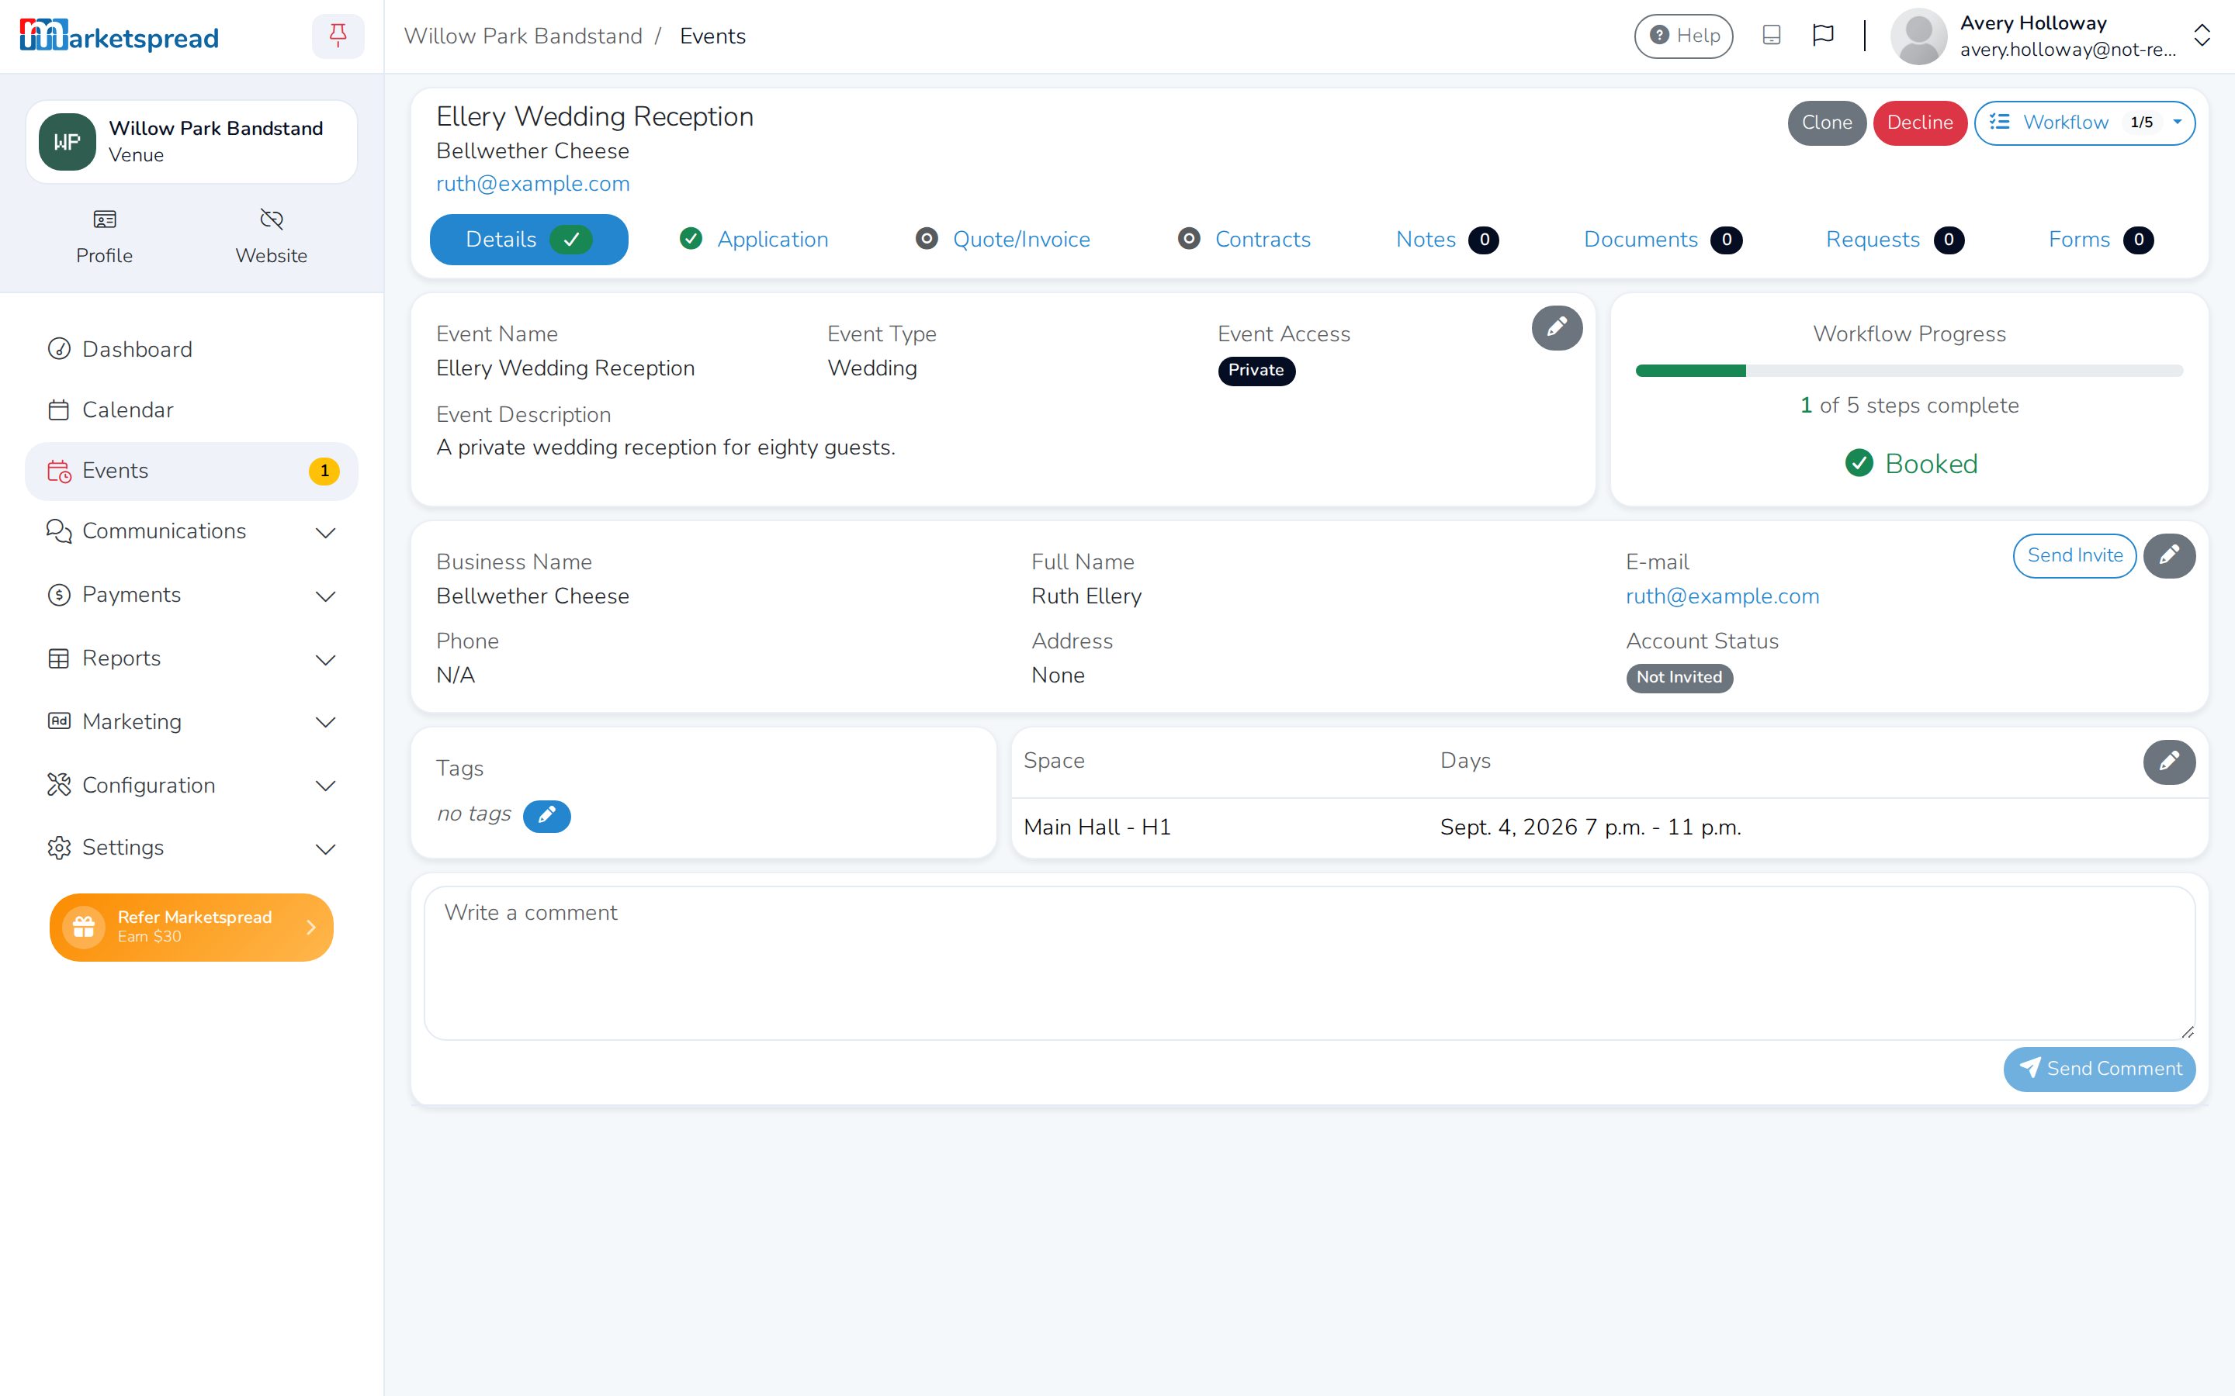Click ruth@example.com in the E-mail field
The height and width of the screenshot is (1396, 2235).
(x=1723, y=596)
